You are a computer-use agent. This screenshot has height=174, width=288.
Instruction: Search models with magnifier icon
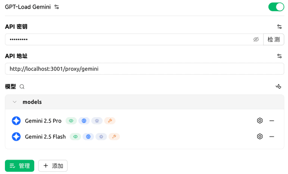click(x=22, y=87)
